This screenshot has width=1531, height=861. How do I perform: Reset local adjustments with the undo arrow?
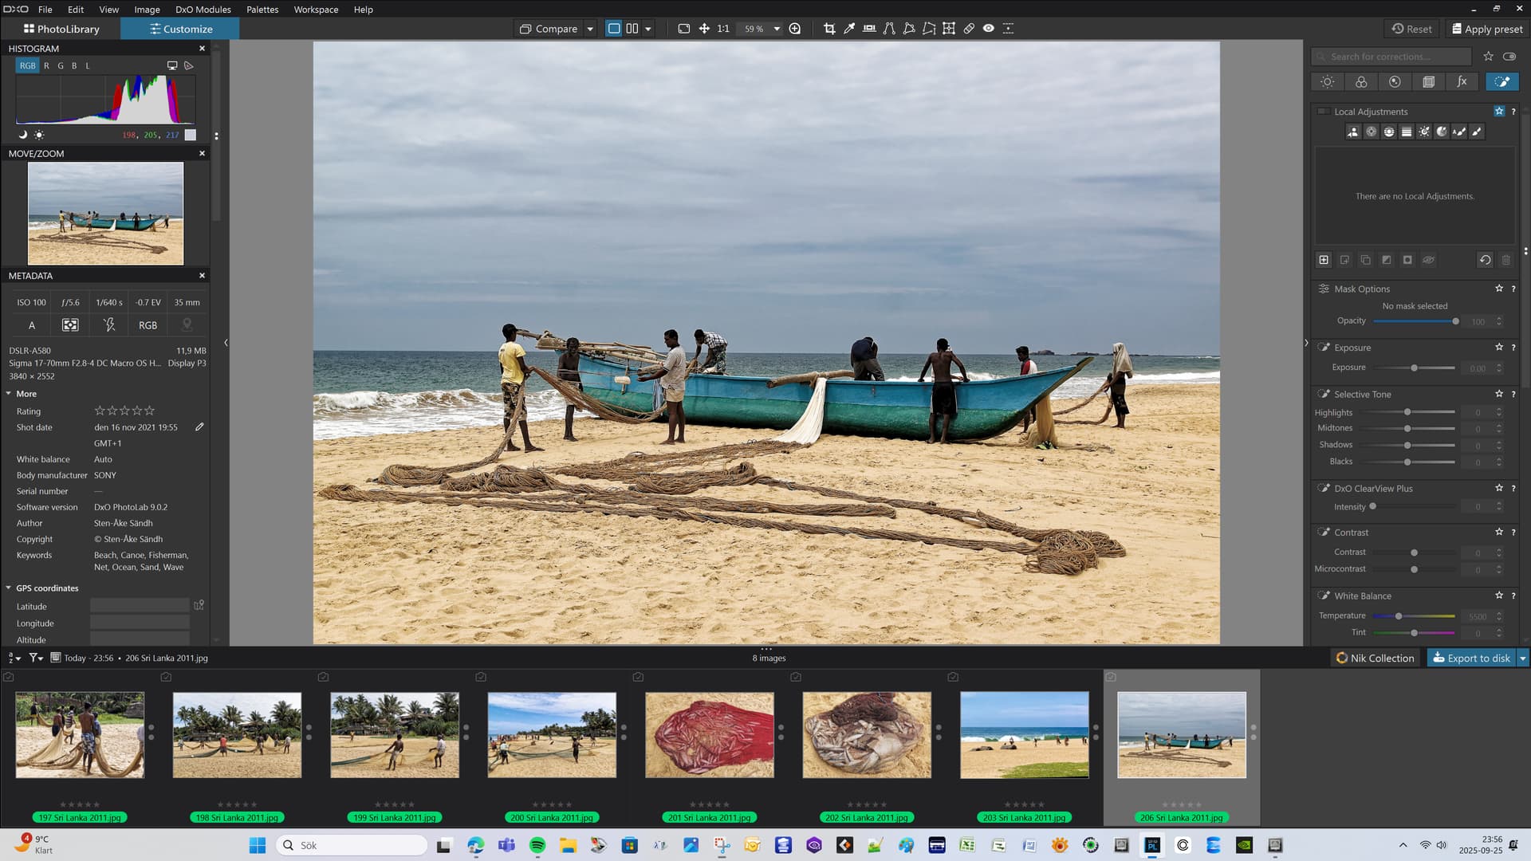pos(1485,260)
